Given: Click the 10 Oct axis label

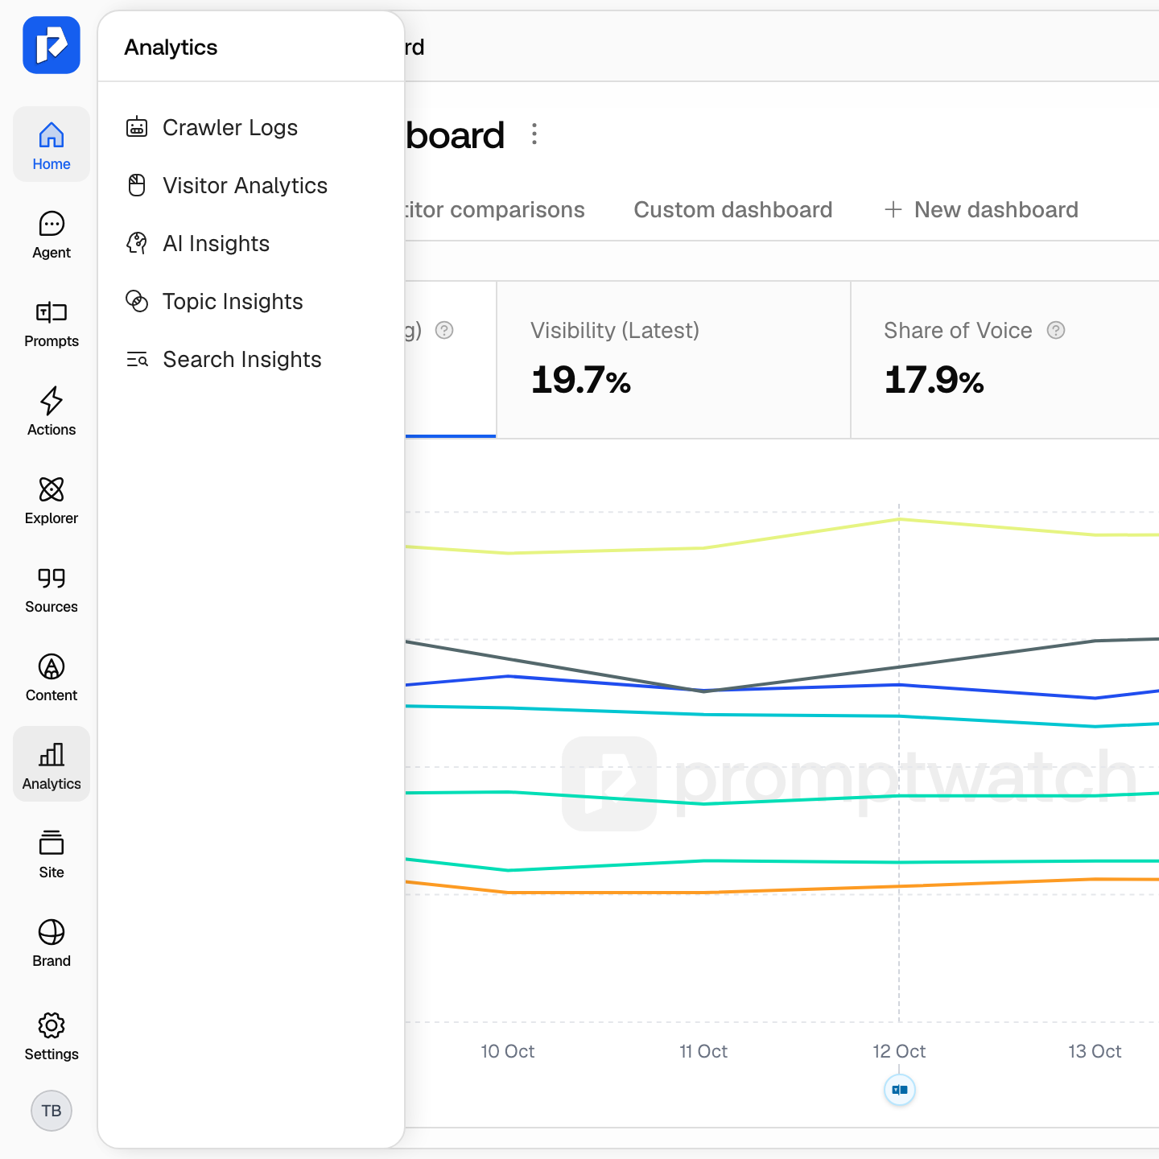Looking at the screenshot, I should pyautogui.click(x=507, y=1051).
